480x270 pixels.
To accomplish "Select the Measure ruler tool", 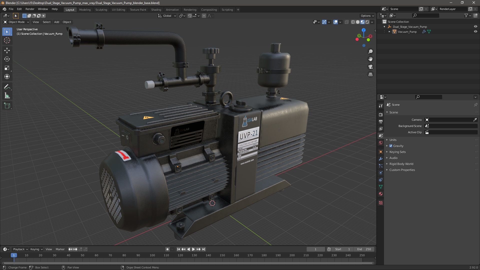I will click(x=7, y=96).
